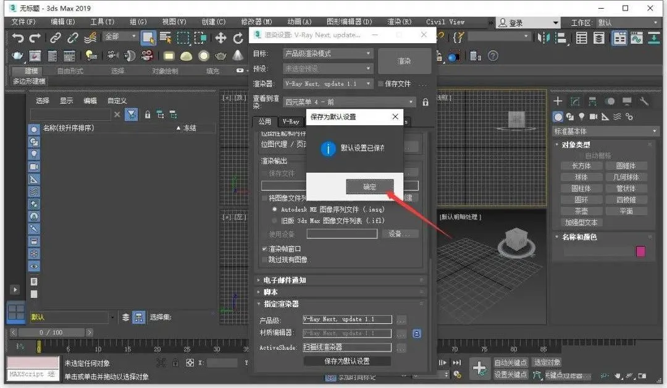Create a 长方体 box primitive
The image size is (667, 388).
(x=581, y=166)
